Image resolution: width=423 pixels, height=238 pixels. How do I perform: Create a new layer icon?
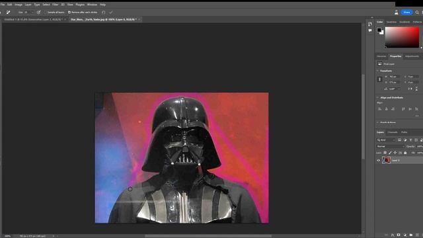pos(417,235)
